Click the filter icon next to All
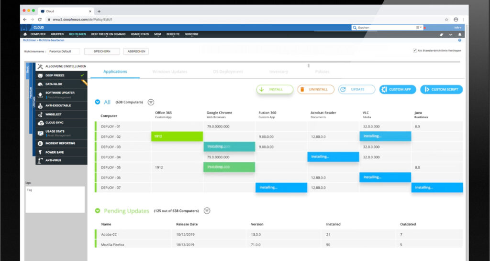 (151, 102)
